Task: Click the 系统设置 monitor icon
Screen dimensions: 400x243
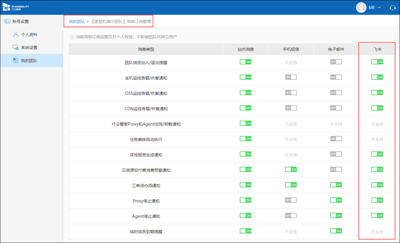Action: 15,48
